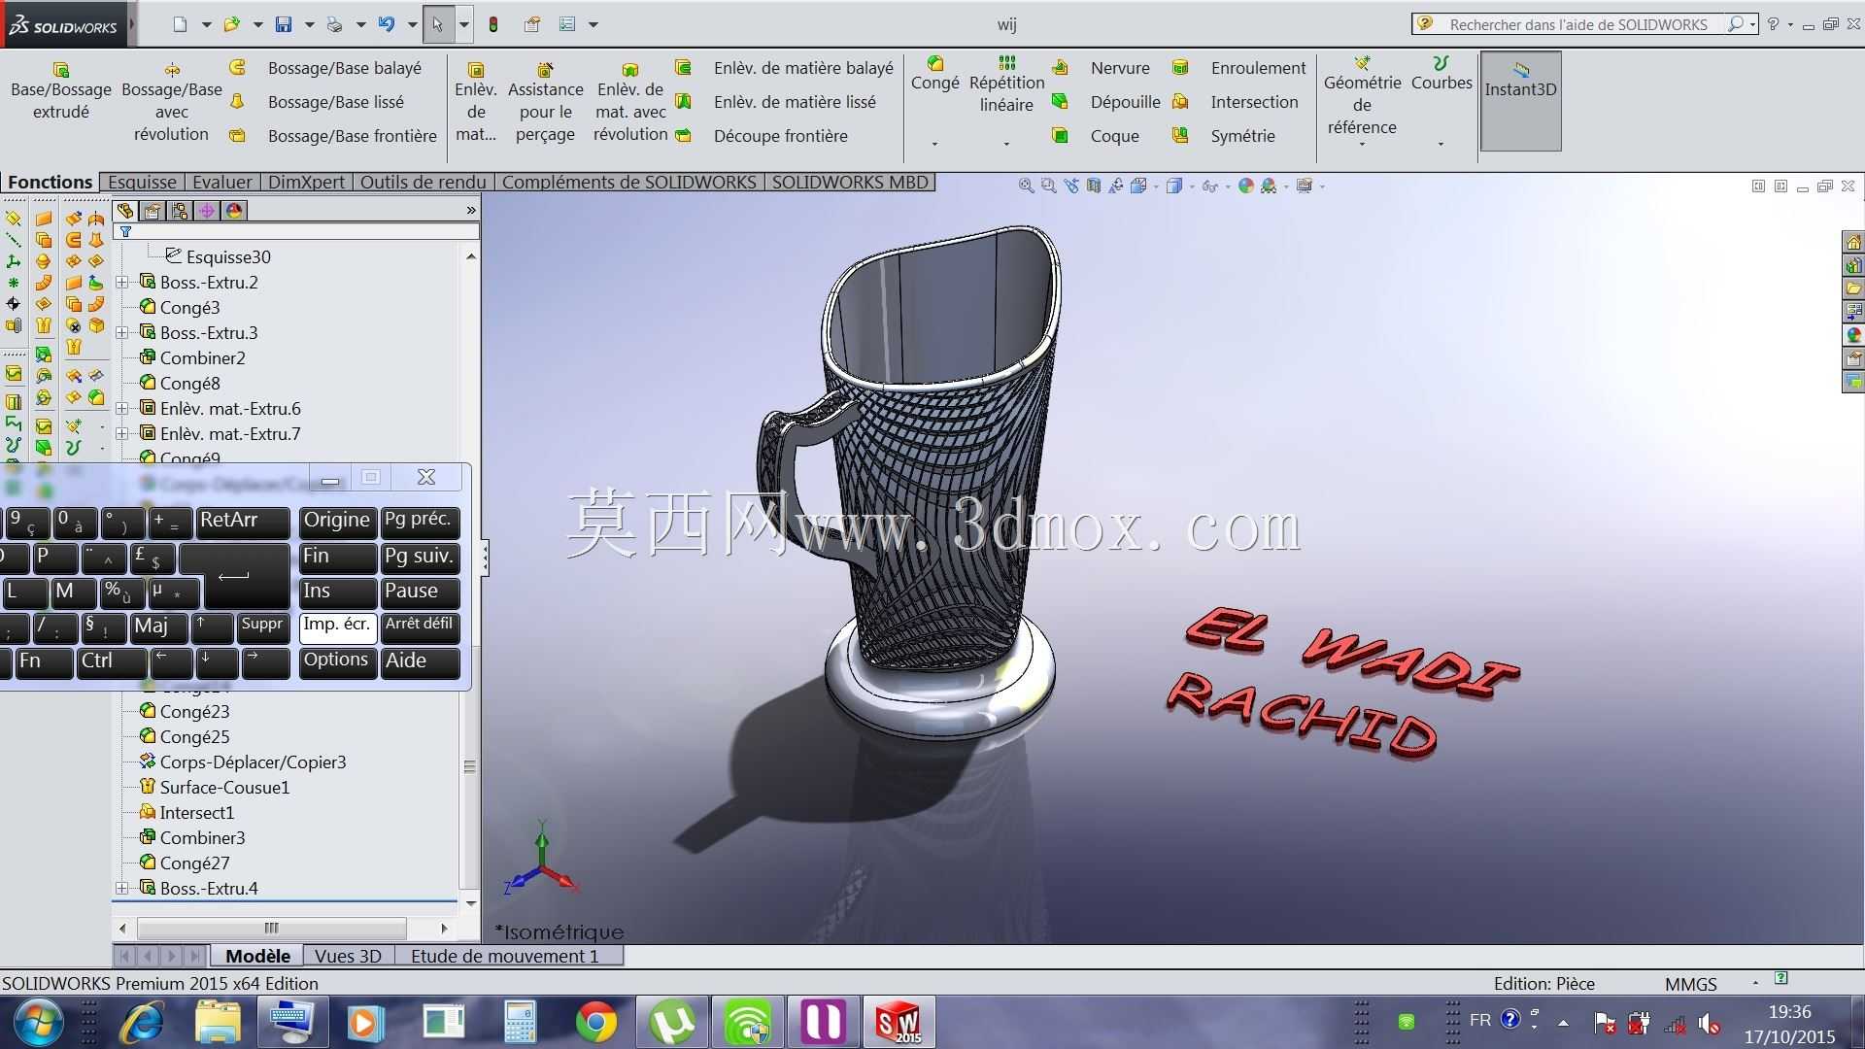Switch to the Vues 3D tab
The image size is (1865, 1049).
(x=348, y=956)
